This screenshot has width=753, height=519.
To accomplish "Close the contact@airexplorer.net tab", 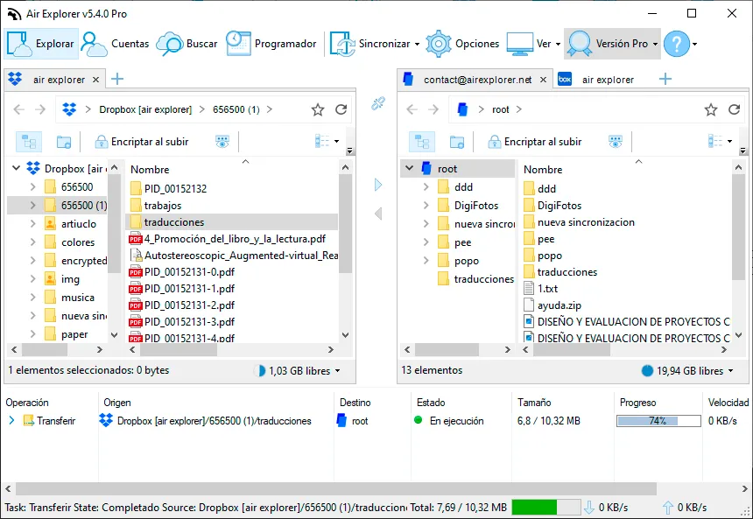I will (x=543, y=80).
